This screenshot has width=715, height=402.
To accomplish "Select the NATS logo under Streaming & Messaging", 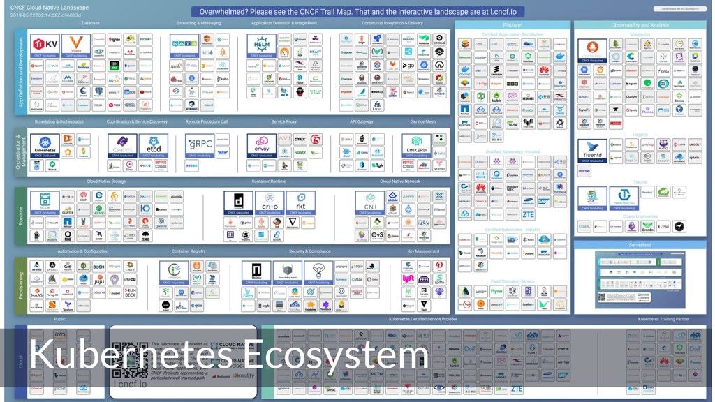I will pos(184,45).
